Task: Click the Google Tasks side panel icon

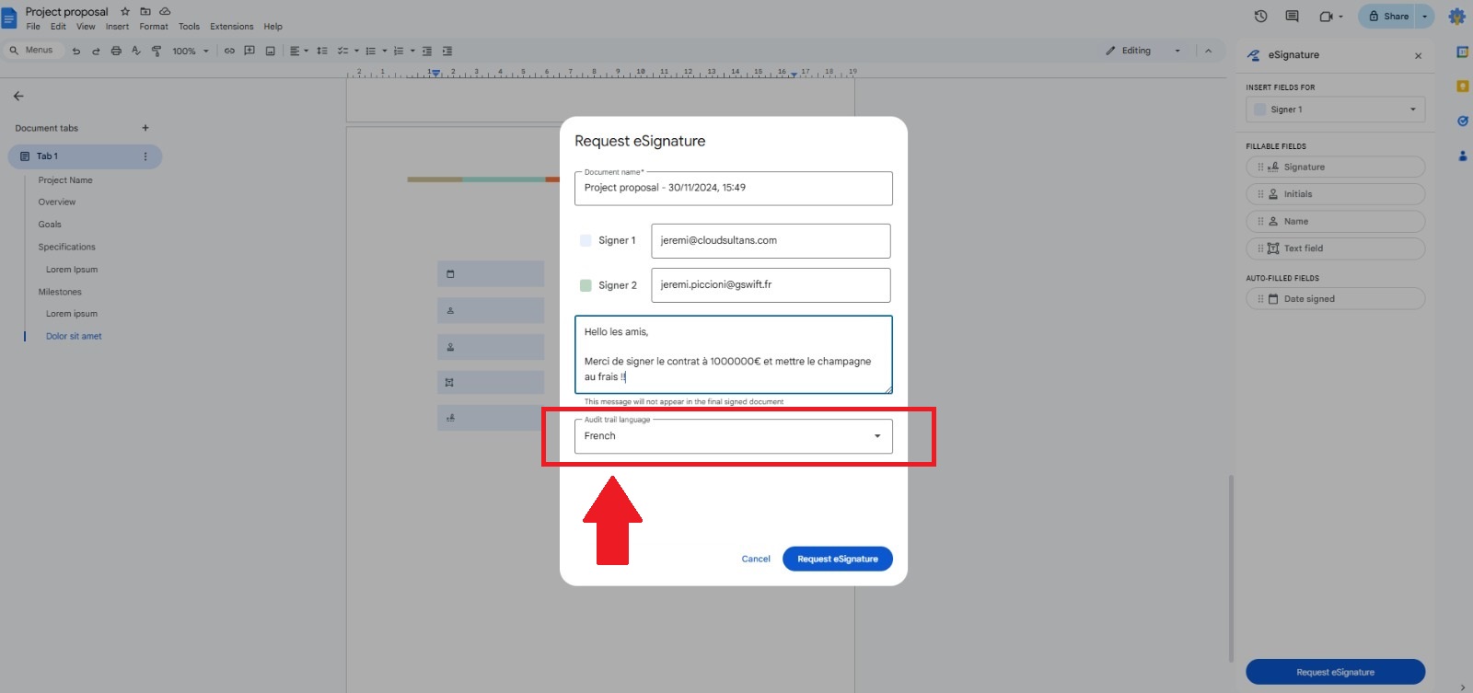Action: click(x=1462, y=121)
